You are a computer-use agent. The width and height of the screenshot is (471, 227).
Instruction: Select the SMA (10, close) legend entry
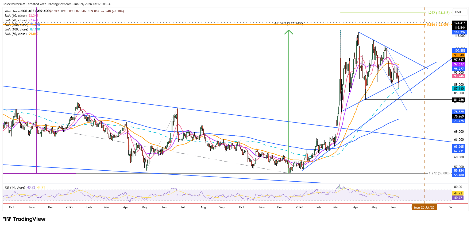(21, 16)
